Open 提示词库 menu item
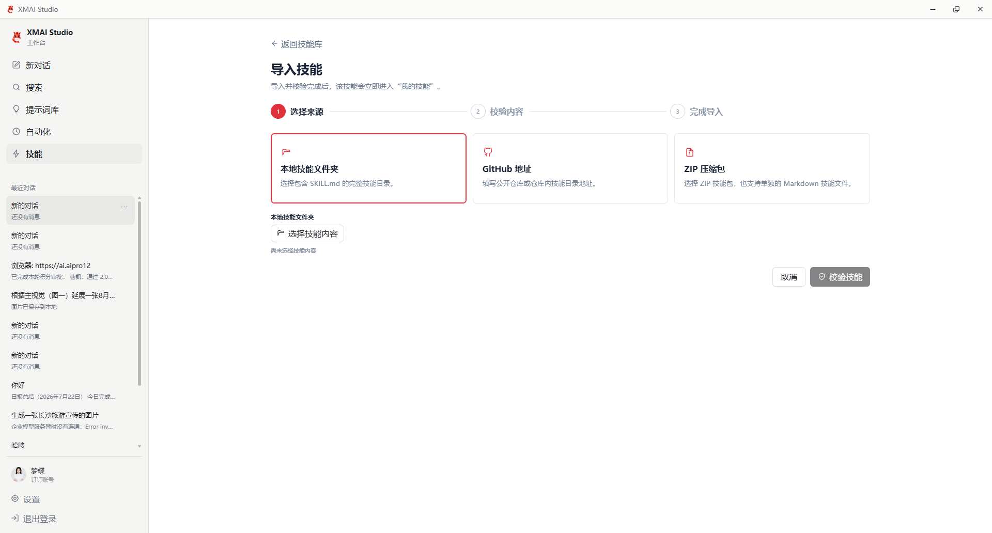Image resolution: width=992 pixels, height=533 pixels. 74,109
